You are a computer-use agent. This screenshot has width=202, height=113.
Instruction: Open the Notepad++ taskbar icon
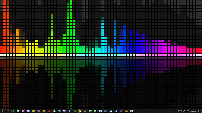pyautogui.click(x=95, y=111)
